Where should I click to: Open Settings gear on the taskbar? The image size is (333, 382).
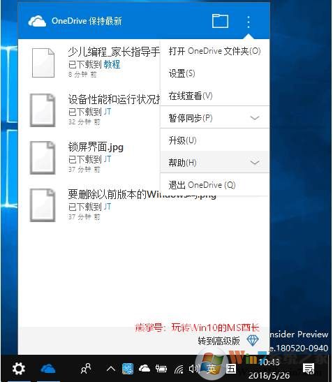pos(19,369)
